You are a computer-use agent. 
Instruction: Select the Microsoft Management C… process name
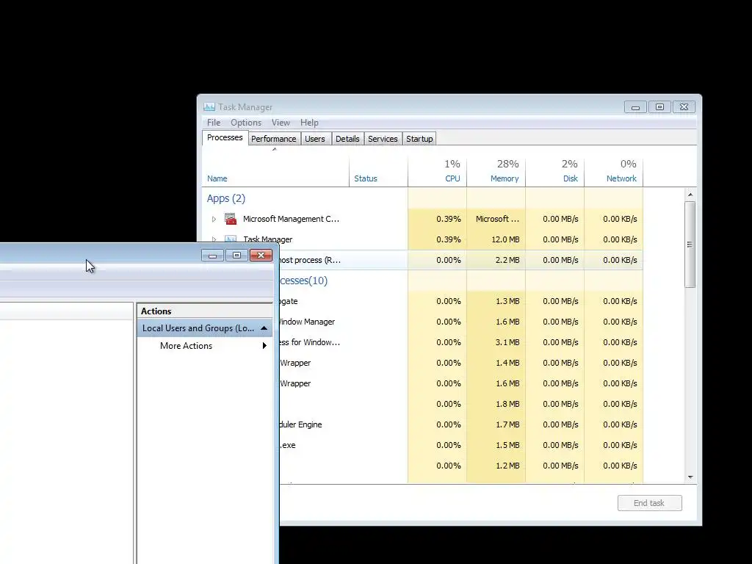(x=291, y=219)
